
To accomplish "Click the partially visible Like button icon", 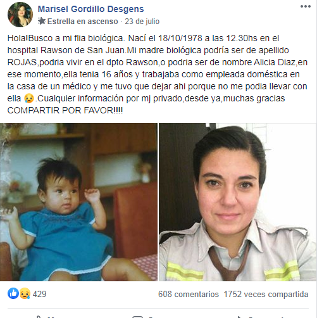I will click(39, 317).
